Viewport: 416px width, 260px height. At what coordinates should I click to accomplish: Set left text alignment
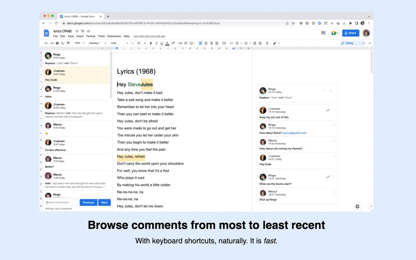[201, 43]
